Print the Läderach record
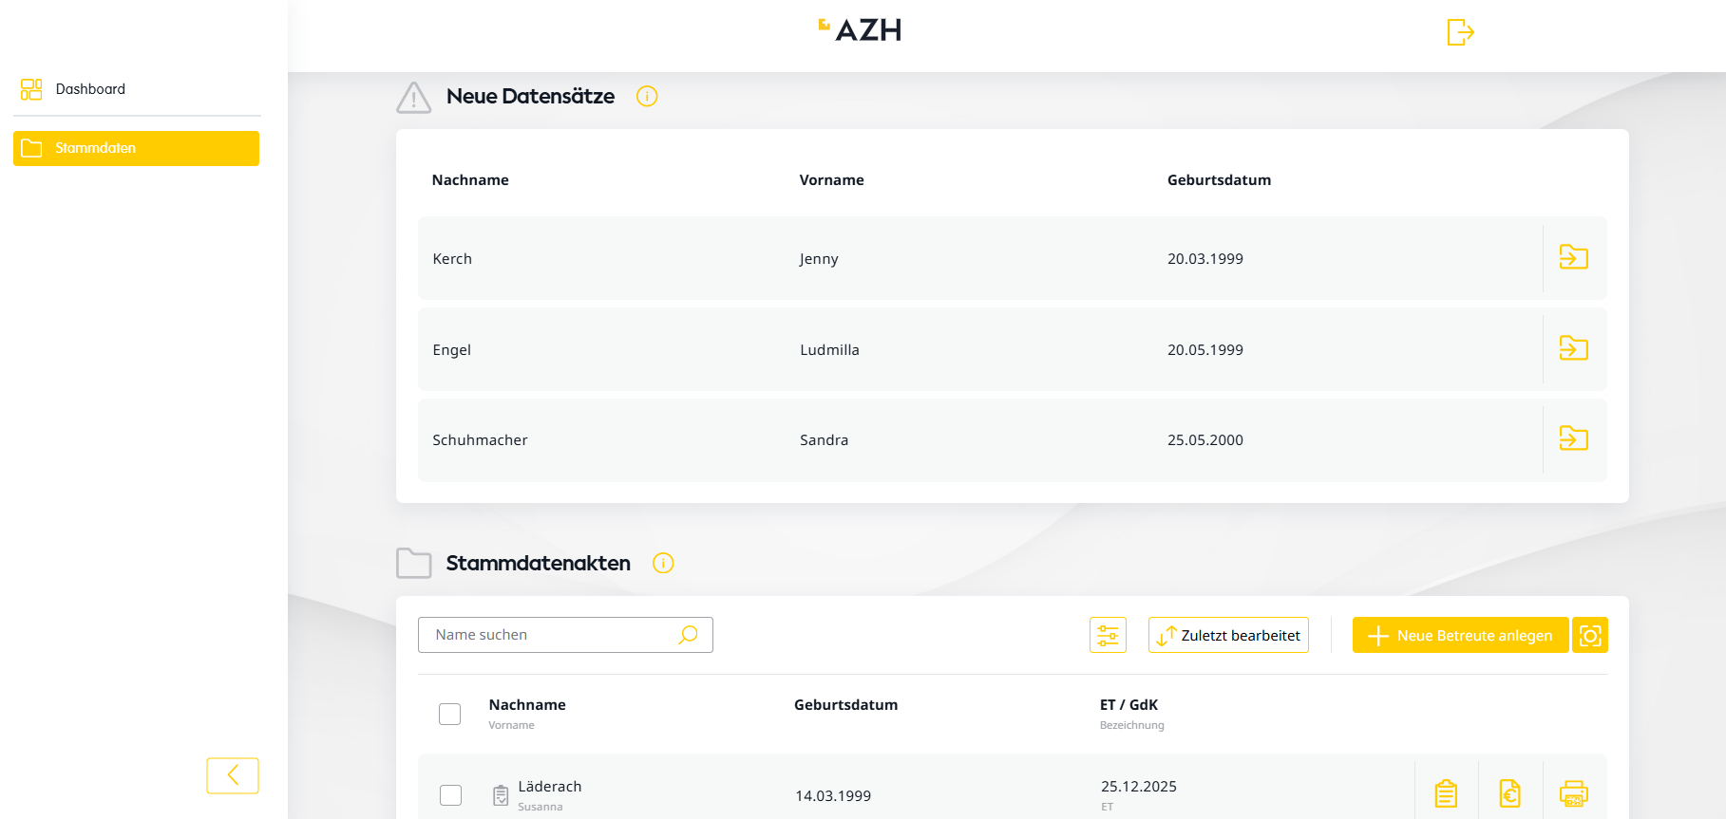The image size is (1726, 819). coord(1573,793)
